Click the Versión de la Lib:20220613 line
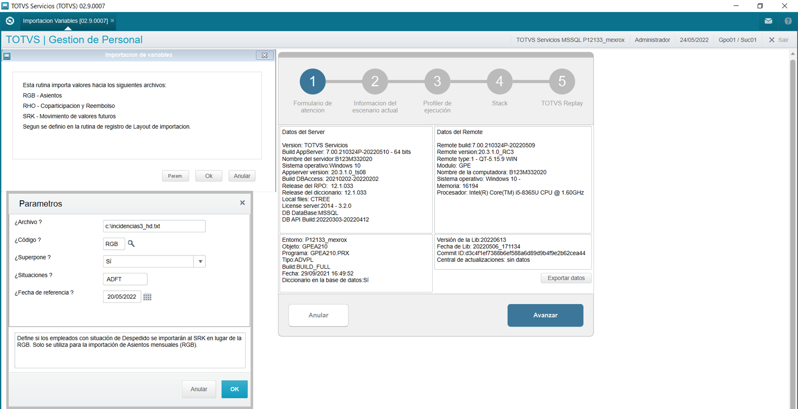 click(471, 240)
